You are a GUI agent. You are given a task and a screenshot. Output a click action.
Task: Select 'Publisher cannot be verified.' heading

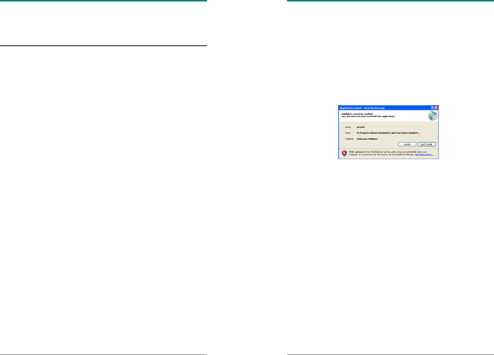pos(357,114)
